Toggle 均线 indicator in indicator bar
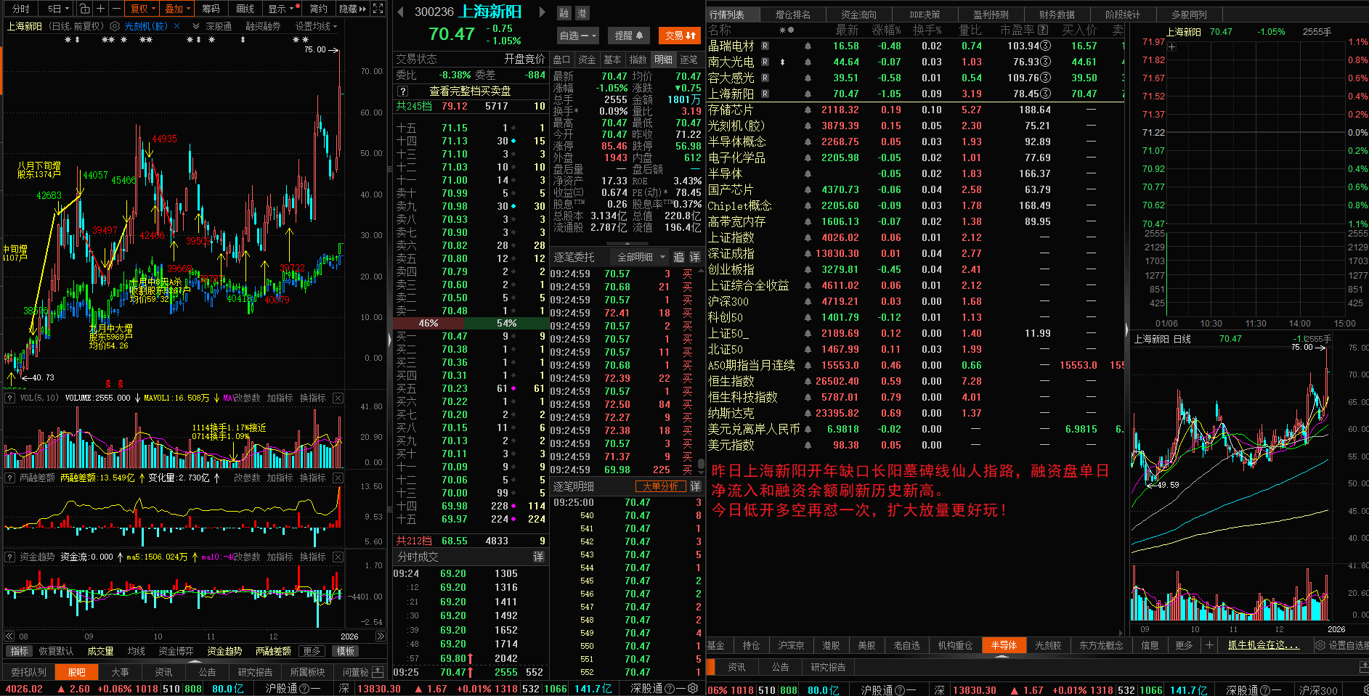1369x696 pixels. coord(136,651)
